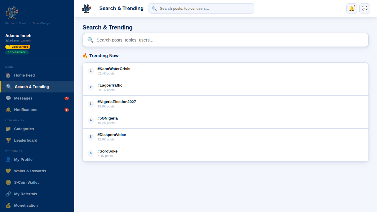Image resolution: width=377 pixels, height=212 pixels.
Task: Go to Notifications in the sidebar
Action: pyautogui.click(x=37, y=110)
